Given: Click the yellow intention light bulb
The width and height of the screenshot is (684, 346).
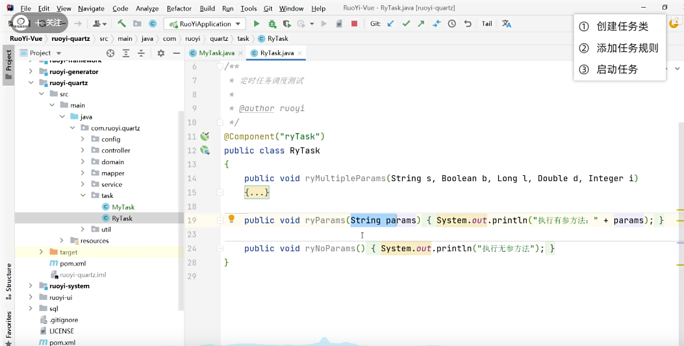Looking at the screenshot, I should 232,219.
